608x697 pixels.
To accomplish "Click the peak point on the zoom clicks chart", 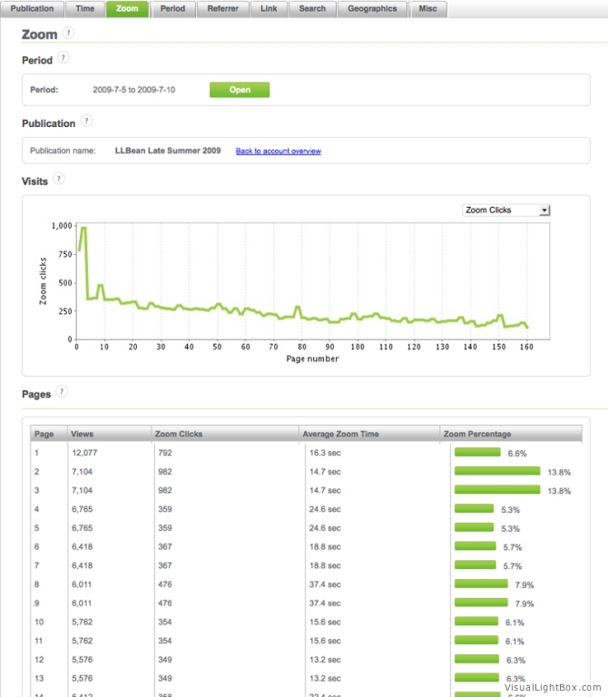I will pyautogui.click(x=83, y=227).
